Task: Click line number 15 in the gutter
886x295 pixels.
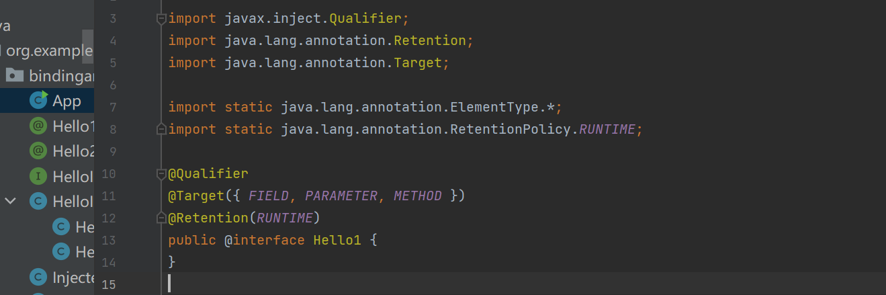Action: [x=108, y=284]
